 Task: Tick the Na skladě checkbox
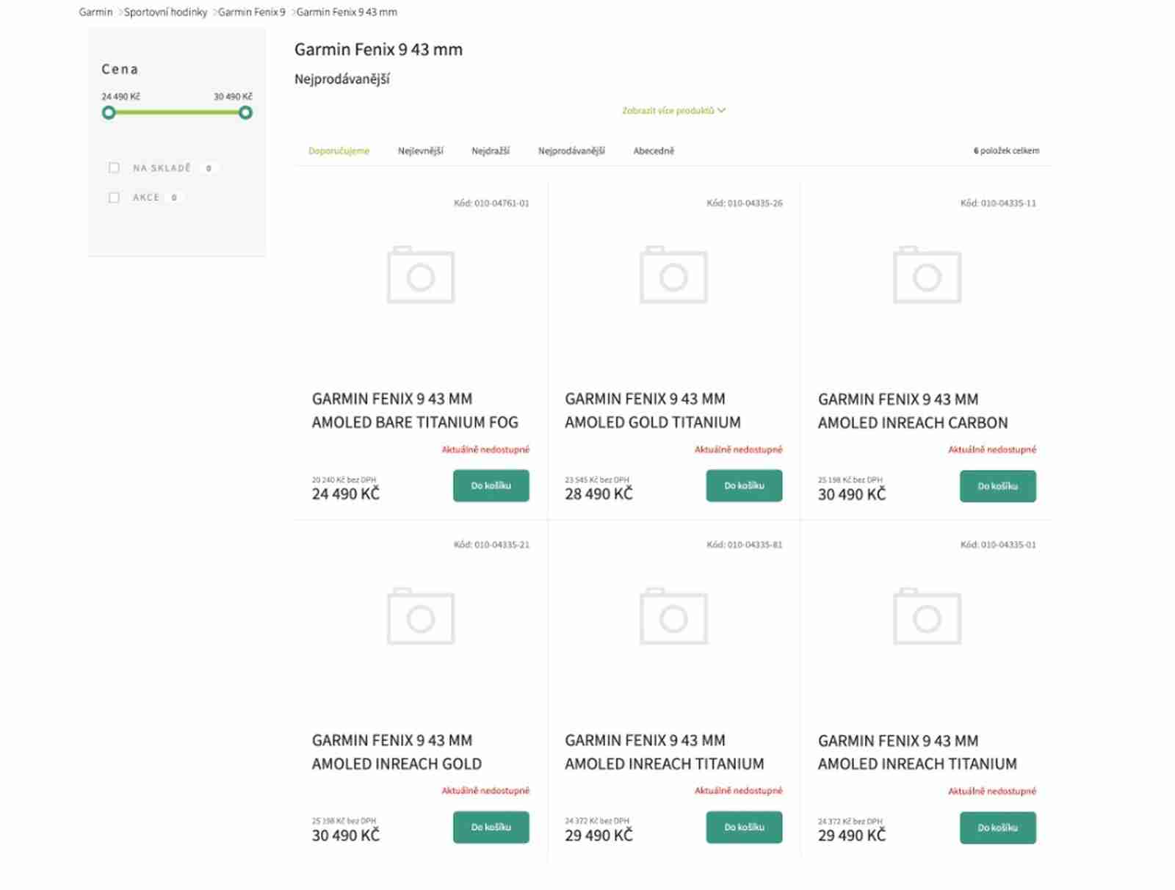[x=114, y=168]
